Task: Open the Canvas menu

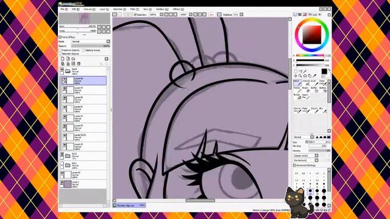Action: point(90,9)
